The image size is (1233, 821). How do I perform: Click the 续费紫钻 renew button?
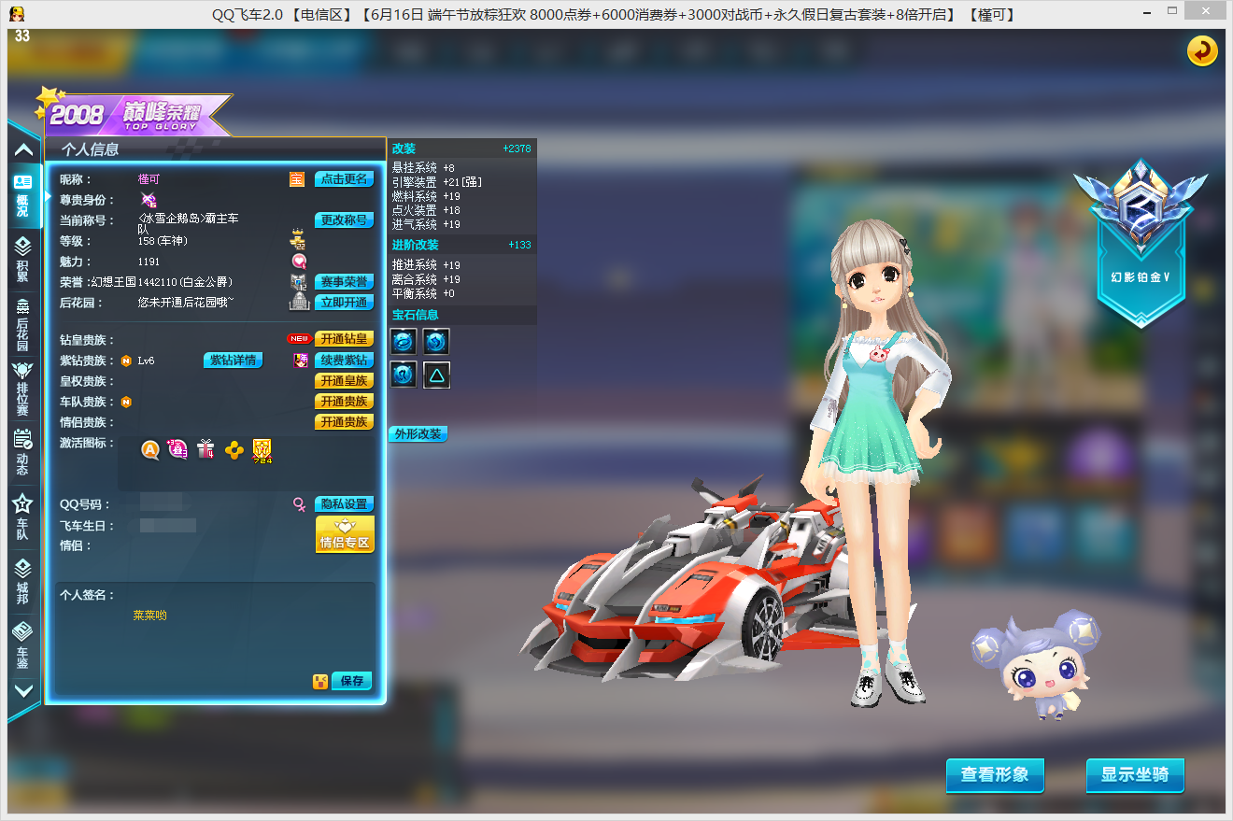[x=344, y=361]
